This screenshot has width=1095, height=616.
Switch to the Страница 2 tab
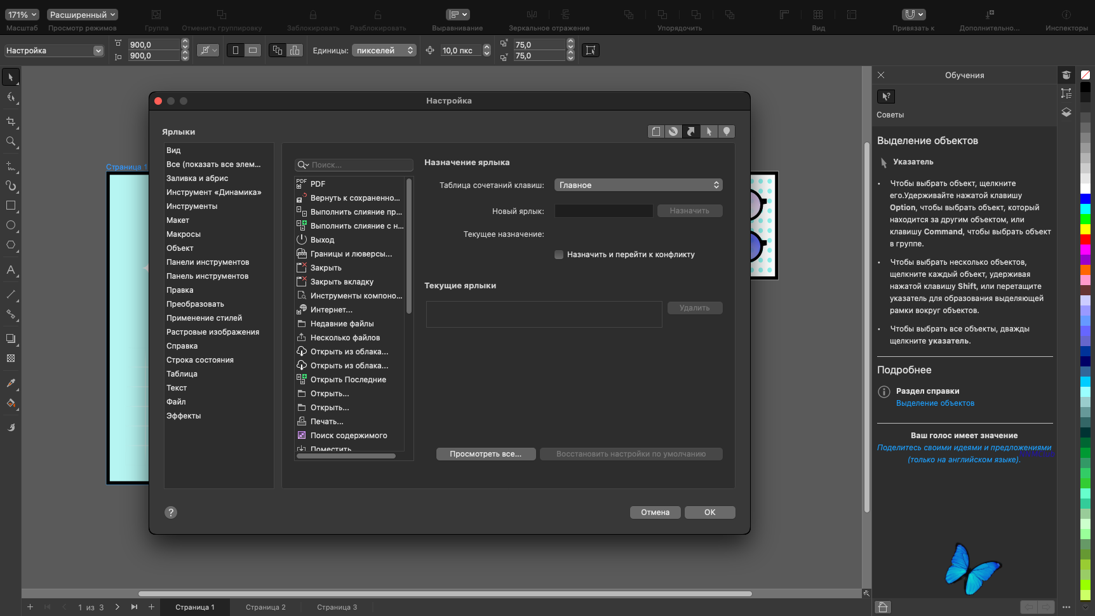pyautogui.click(x=265, y=607)
